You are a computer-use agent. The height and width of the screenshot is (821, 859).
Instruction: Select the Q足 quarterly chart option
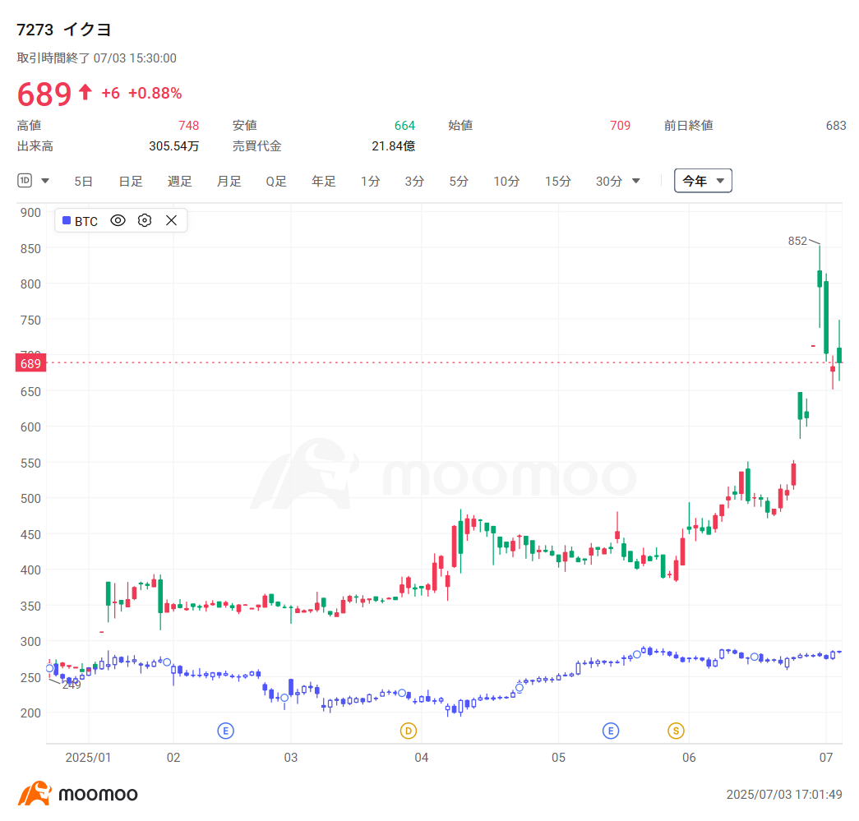[x=276, y=181]
